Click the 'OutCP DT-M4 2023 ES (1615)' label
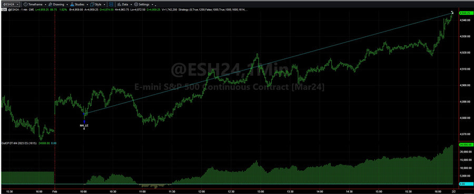 [x=19, y=143]
